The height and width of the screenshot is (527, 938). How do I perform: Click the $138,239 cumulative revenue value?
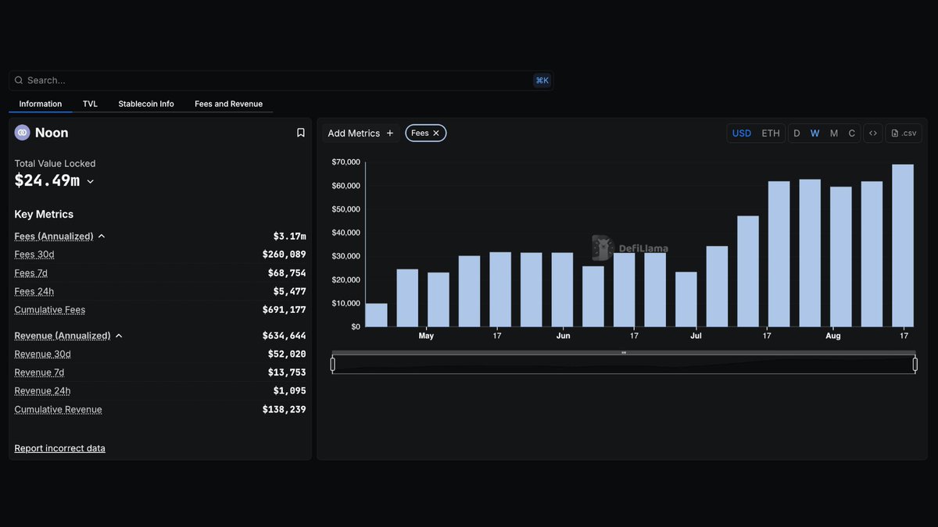point(284,410)
